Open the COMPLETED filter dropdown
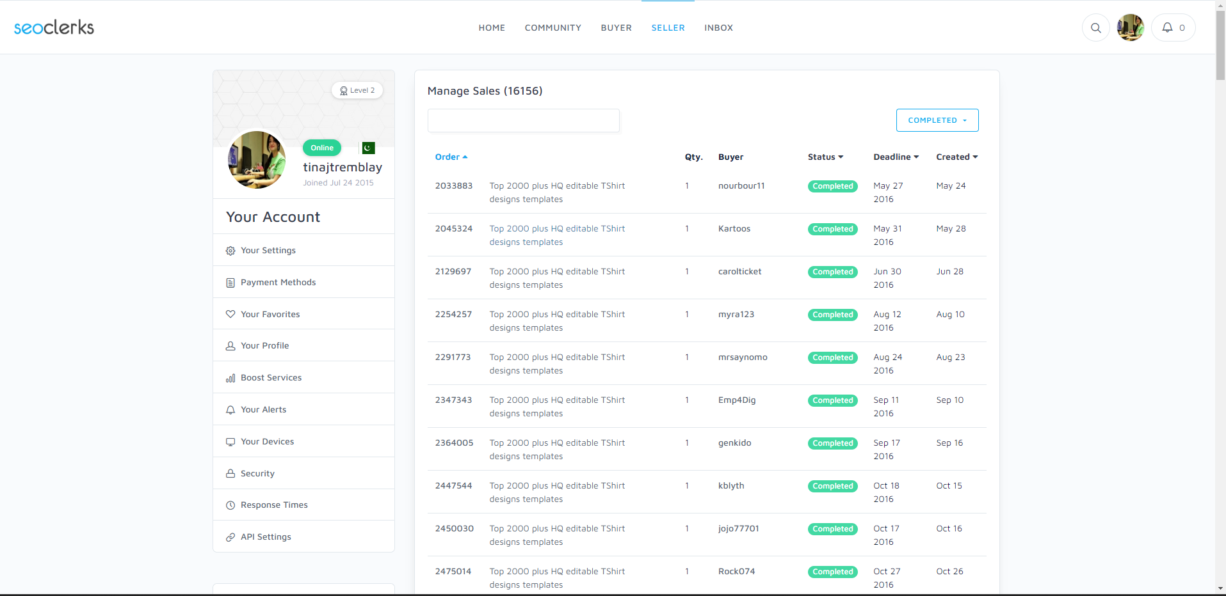Image resolution: width=1226 pixels, height=596 pixels. (x=937, y=120)
